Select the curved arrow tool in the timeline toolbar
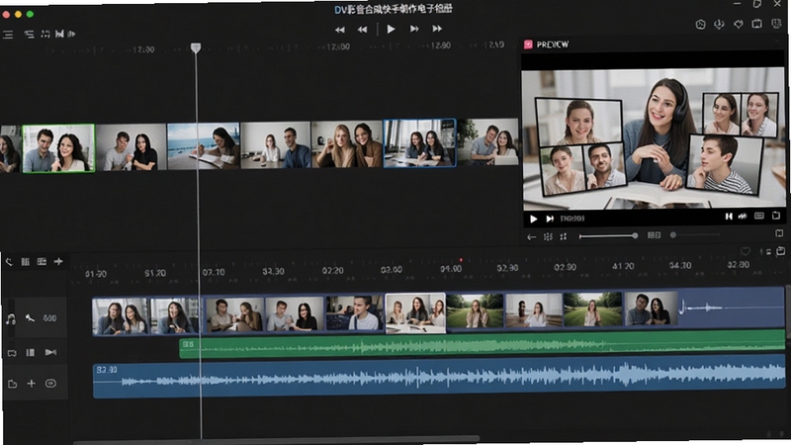Image resolution: width=791 pixels, height=445 pixels. click(x=9, y=262)
